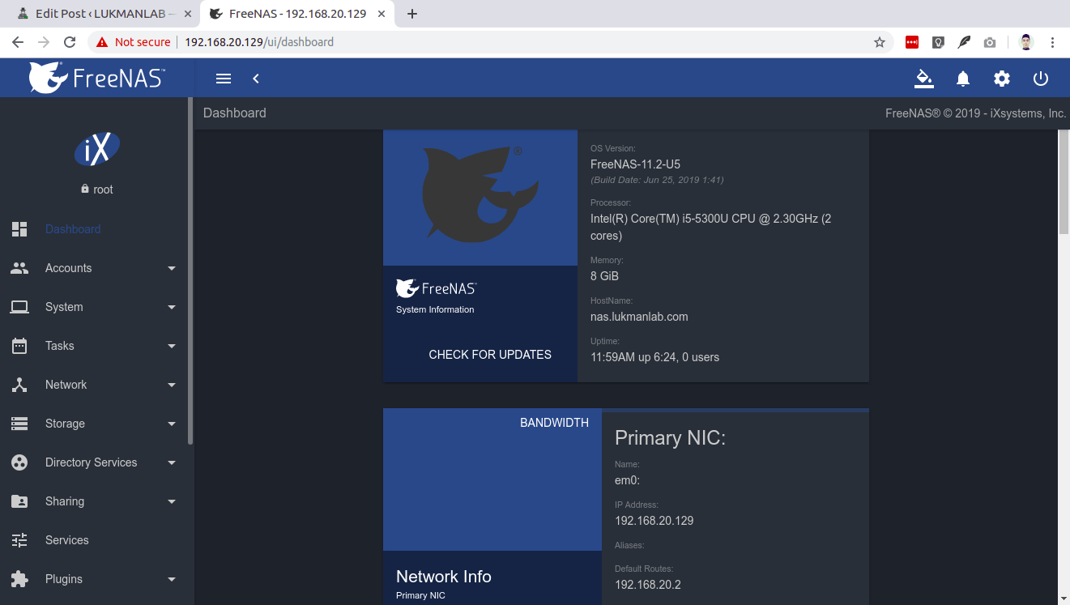Click the Dashboard breadcrumb title
Image resolution: width=1070 pixels, height=605 pixels.
(235, 113)
